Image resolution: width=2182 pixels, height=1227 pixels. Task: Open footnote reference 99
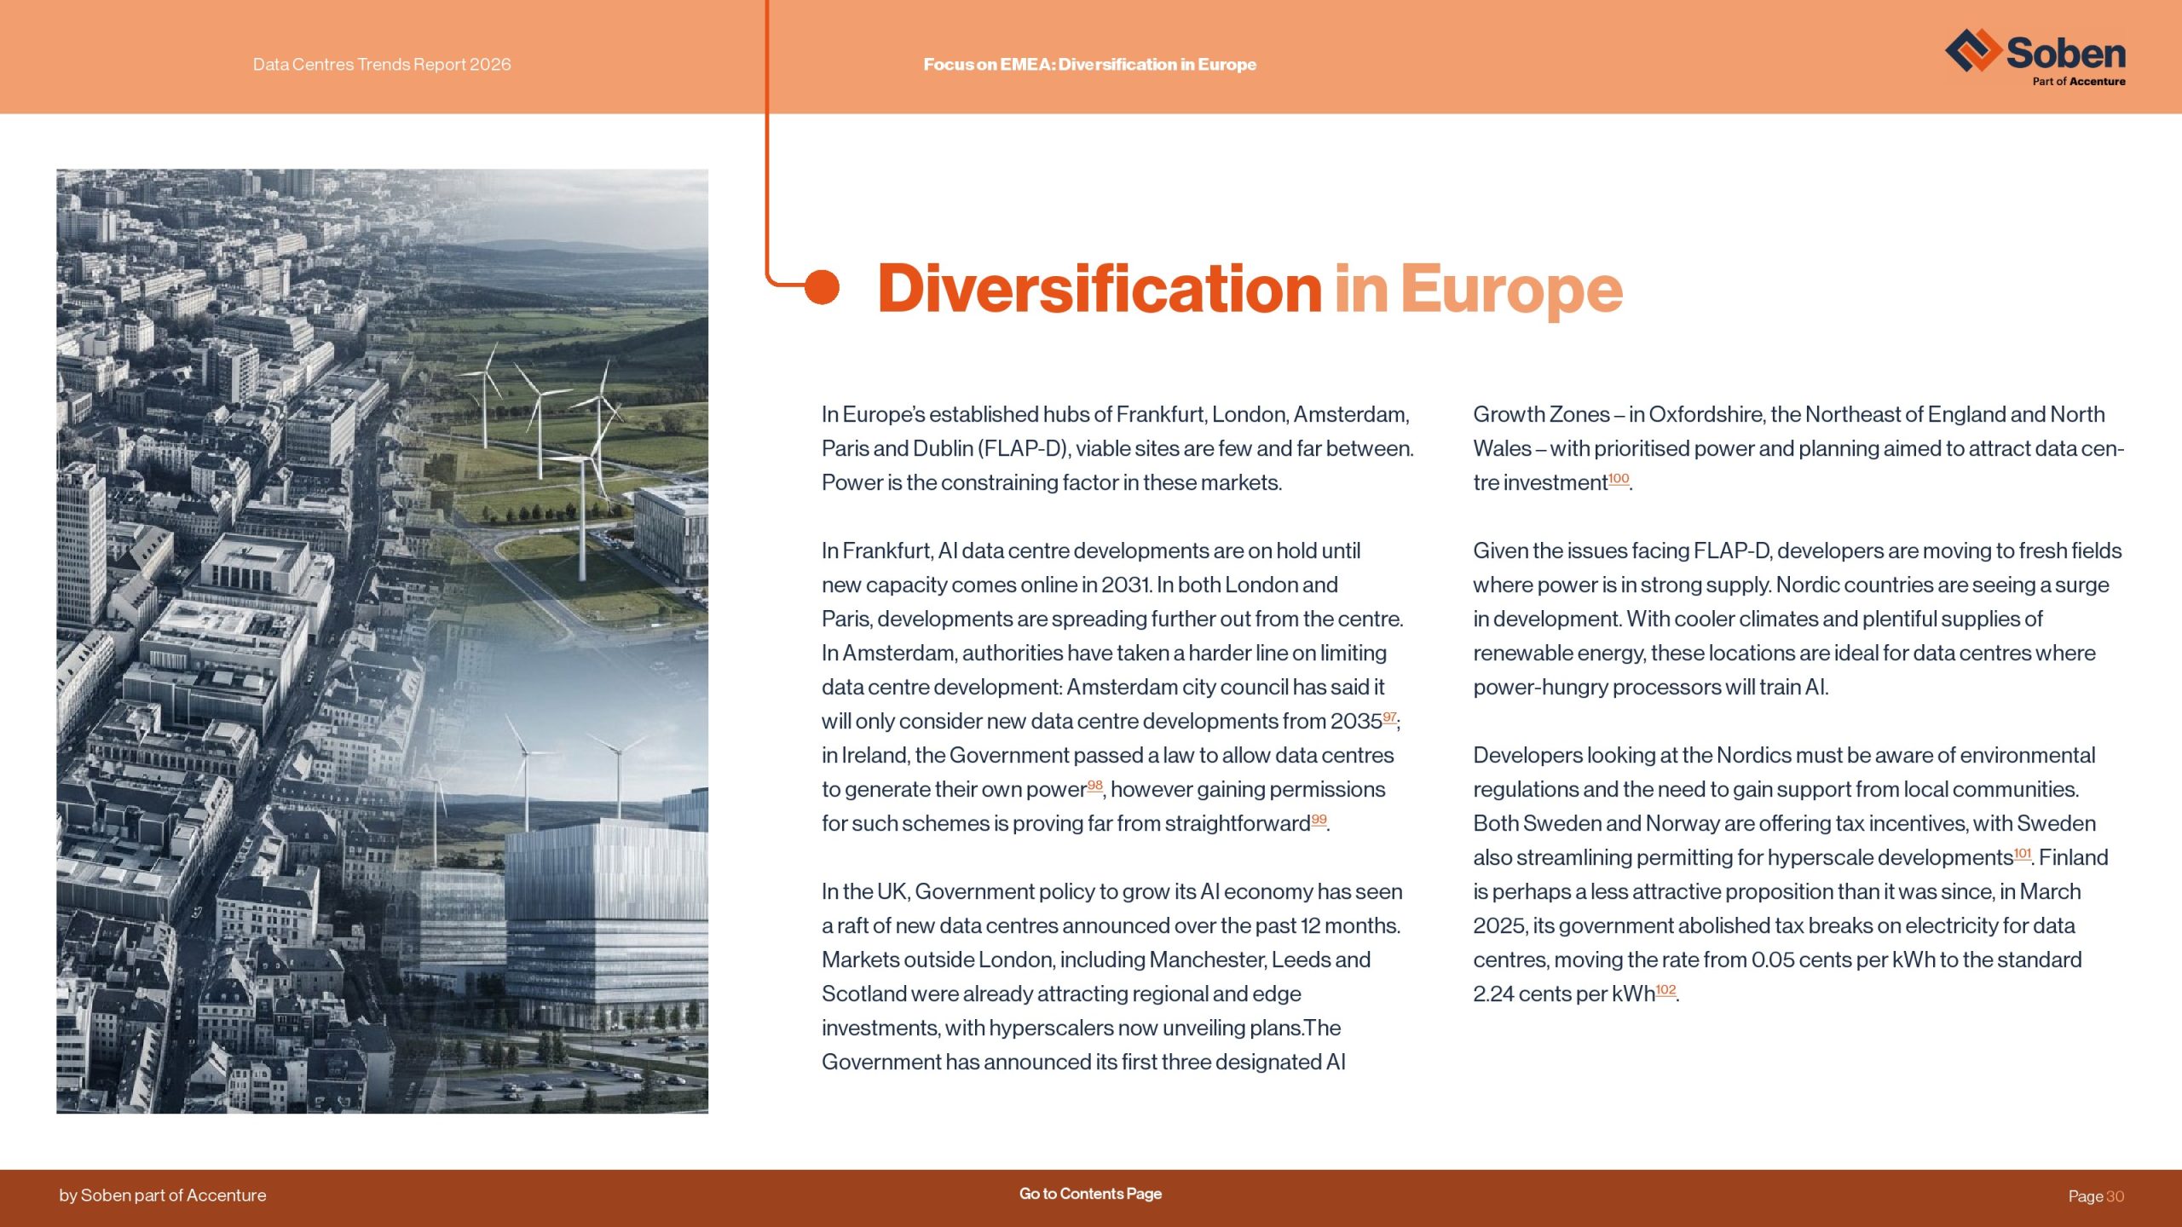pos(1319,819)
